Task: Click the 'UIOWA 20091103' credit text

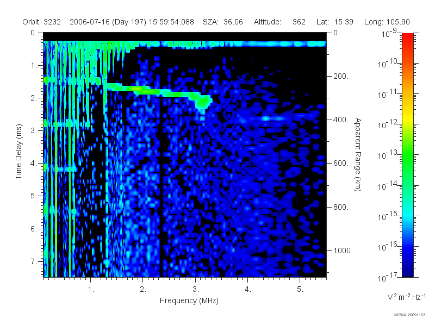Action: click(x=409, y=315)
